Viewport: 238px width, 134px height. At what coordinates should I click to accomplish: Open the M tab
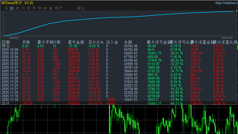[45, 8]
